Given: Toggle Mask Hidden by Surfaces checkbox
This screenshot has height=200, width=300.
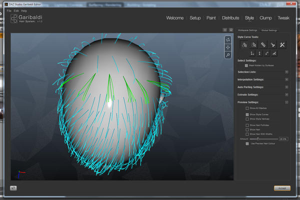Looking at the screenshot, I should (246, 65).
